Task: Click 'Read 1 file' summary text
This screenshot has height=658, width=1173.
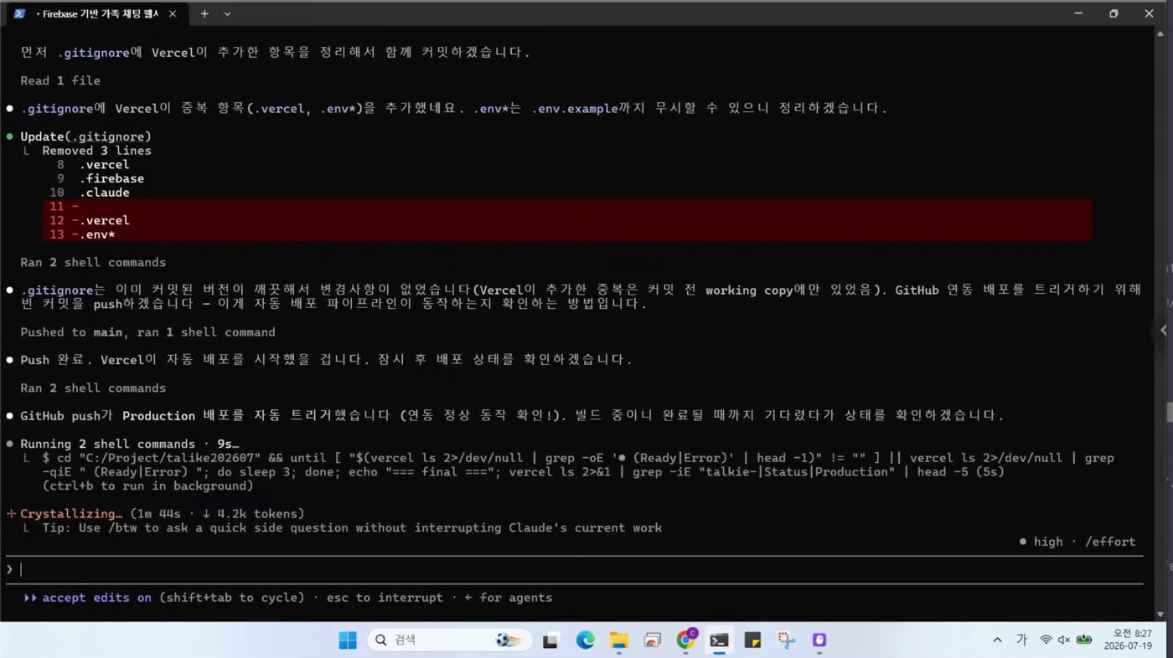Action: pyautogui.click(x=60, y=80)
